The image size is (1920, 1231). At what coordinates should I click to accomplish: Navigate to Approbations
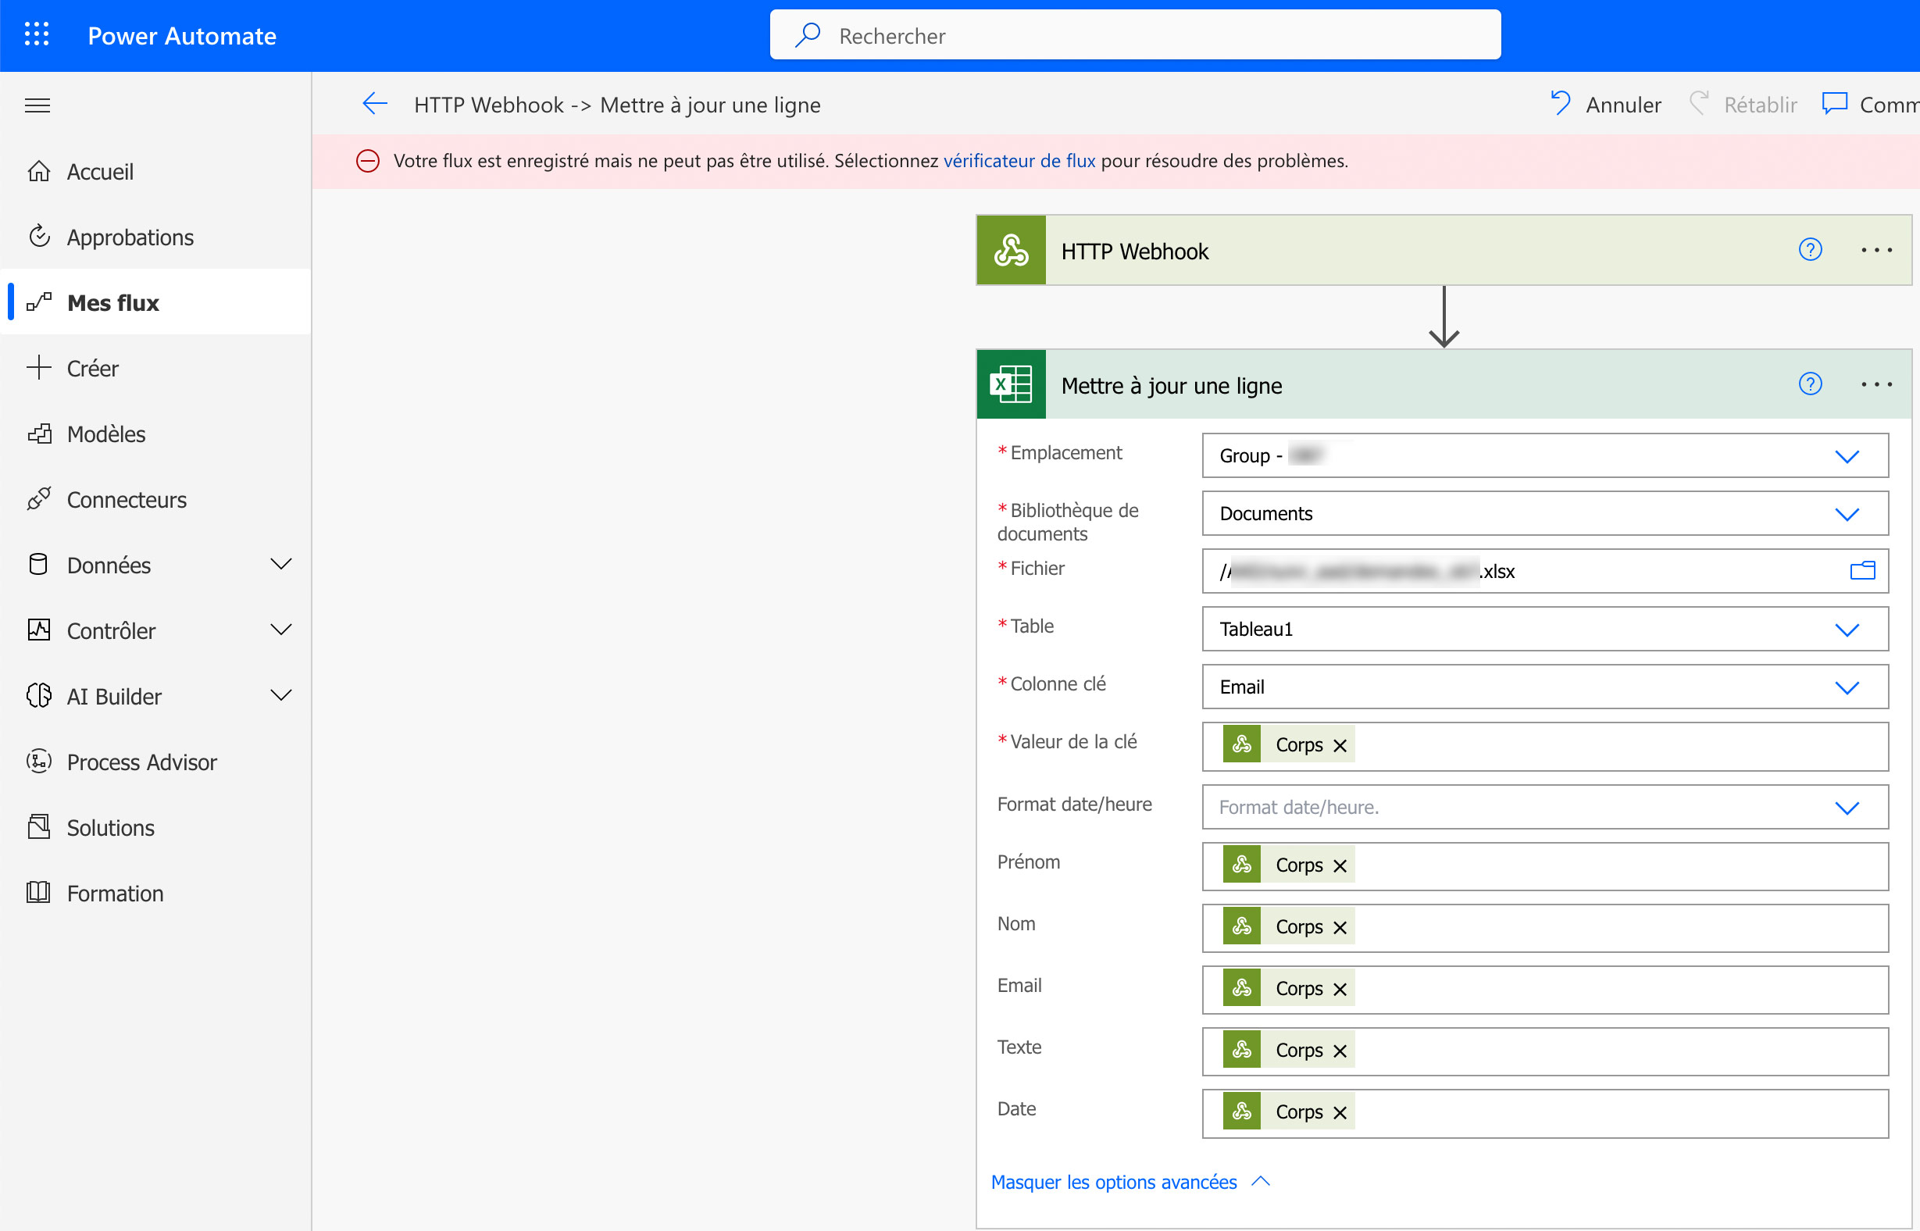coord(156,237)
